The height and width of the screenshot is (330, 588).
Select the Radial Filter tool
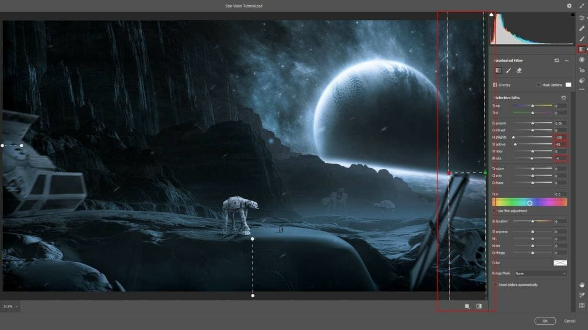[x=582, y=60]
